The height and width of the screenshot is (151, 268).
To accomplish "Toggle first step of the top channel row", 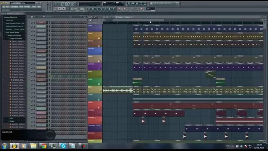I will [x=52, y=22].
